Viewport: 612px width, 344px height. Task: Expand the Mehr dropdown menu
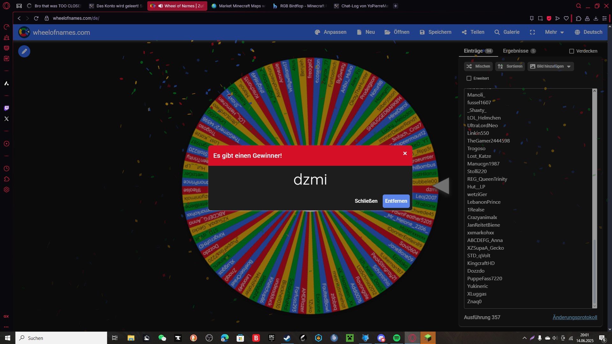click(554, 32)
